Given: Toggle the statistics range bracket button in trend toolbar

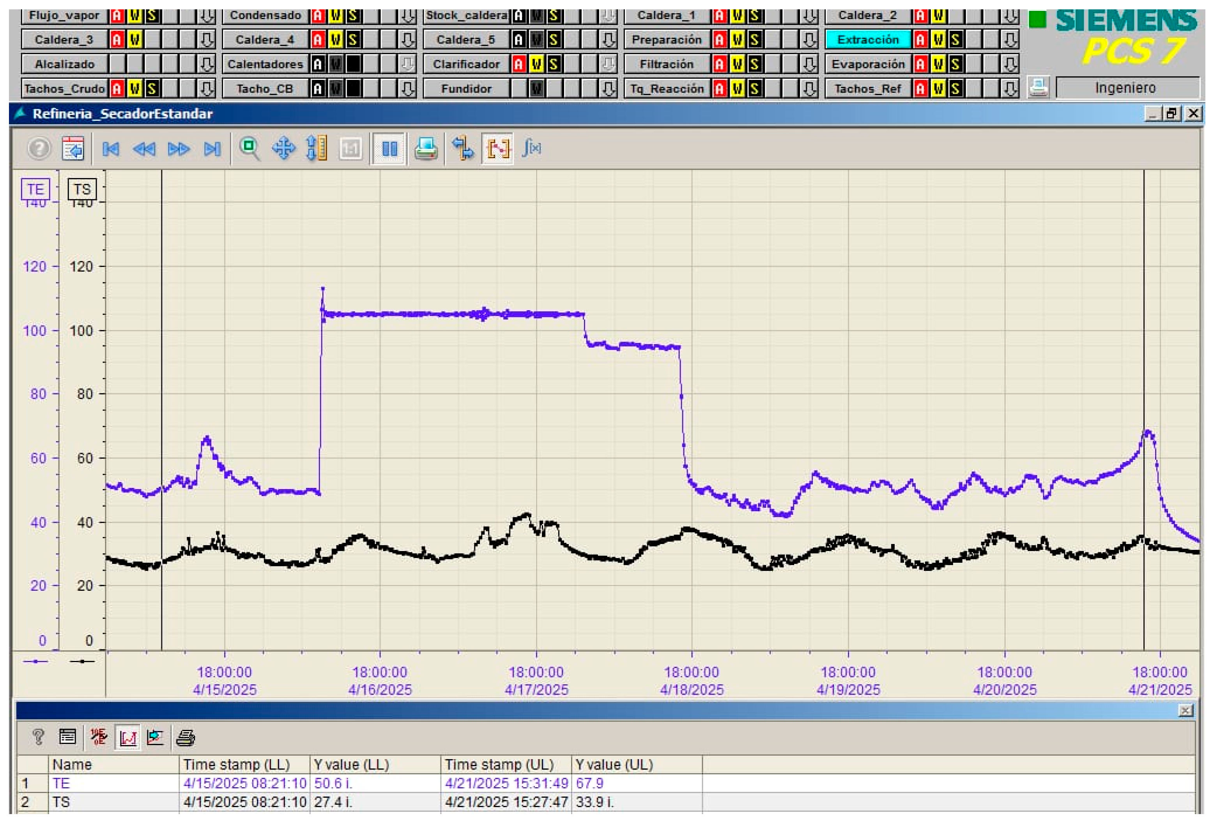Looking at the screenshot, I should [497, 149].
